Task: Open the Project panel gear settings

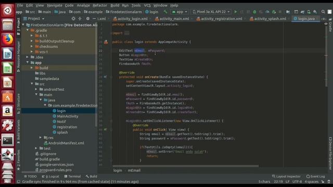Action: coord(88,19)
